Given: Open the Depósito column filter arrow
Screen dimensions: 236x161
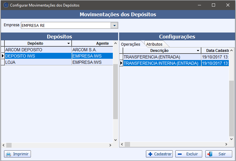Looking at the screenshot, I should pyautogui.click(x=68, y=43).
